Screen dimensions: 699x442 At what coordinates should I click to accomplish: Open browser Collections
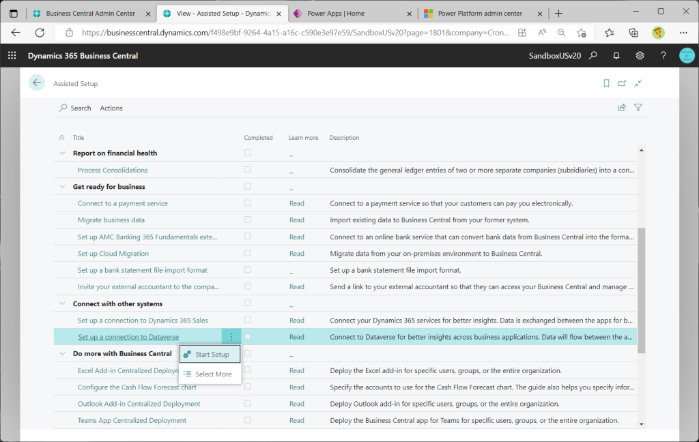[633, 33]
